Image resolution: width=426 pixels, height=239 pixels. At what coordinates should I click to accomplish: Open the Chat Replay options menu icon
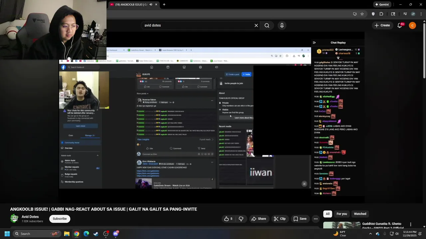click(x=314, y=42)
